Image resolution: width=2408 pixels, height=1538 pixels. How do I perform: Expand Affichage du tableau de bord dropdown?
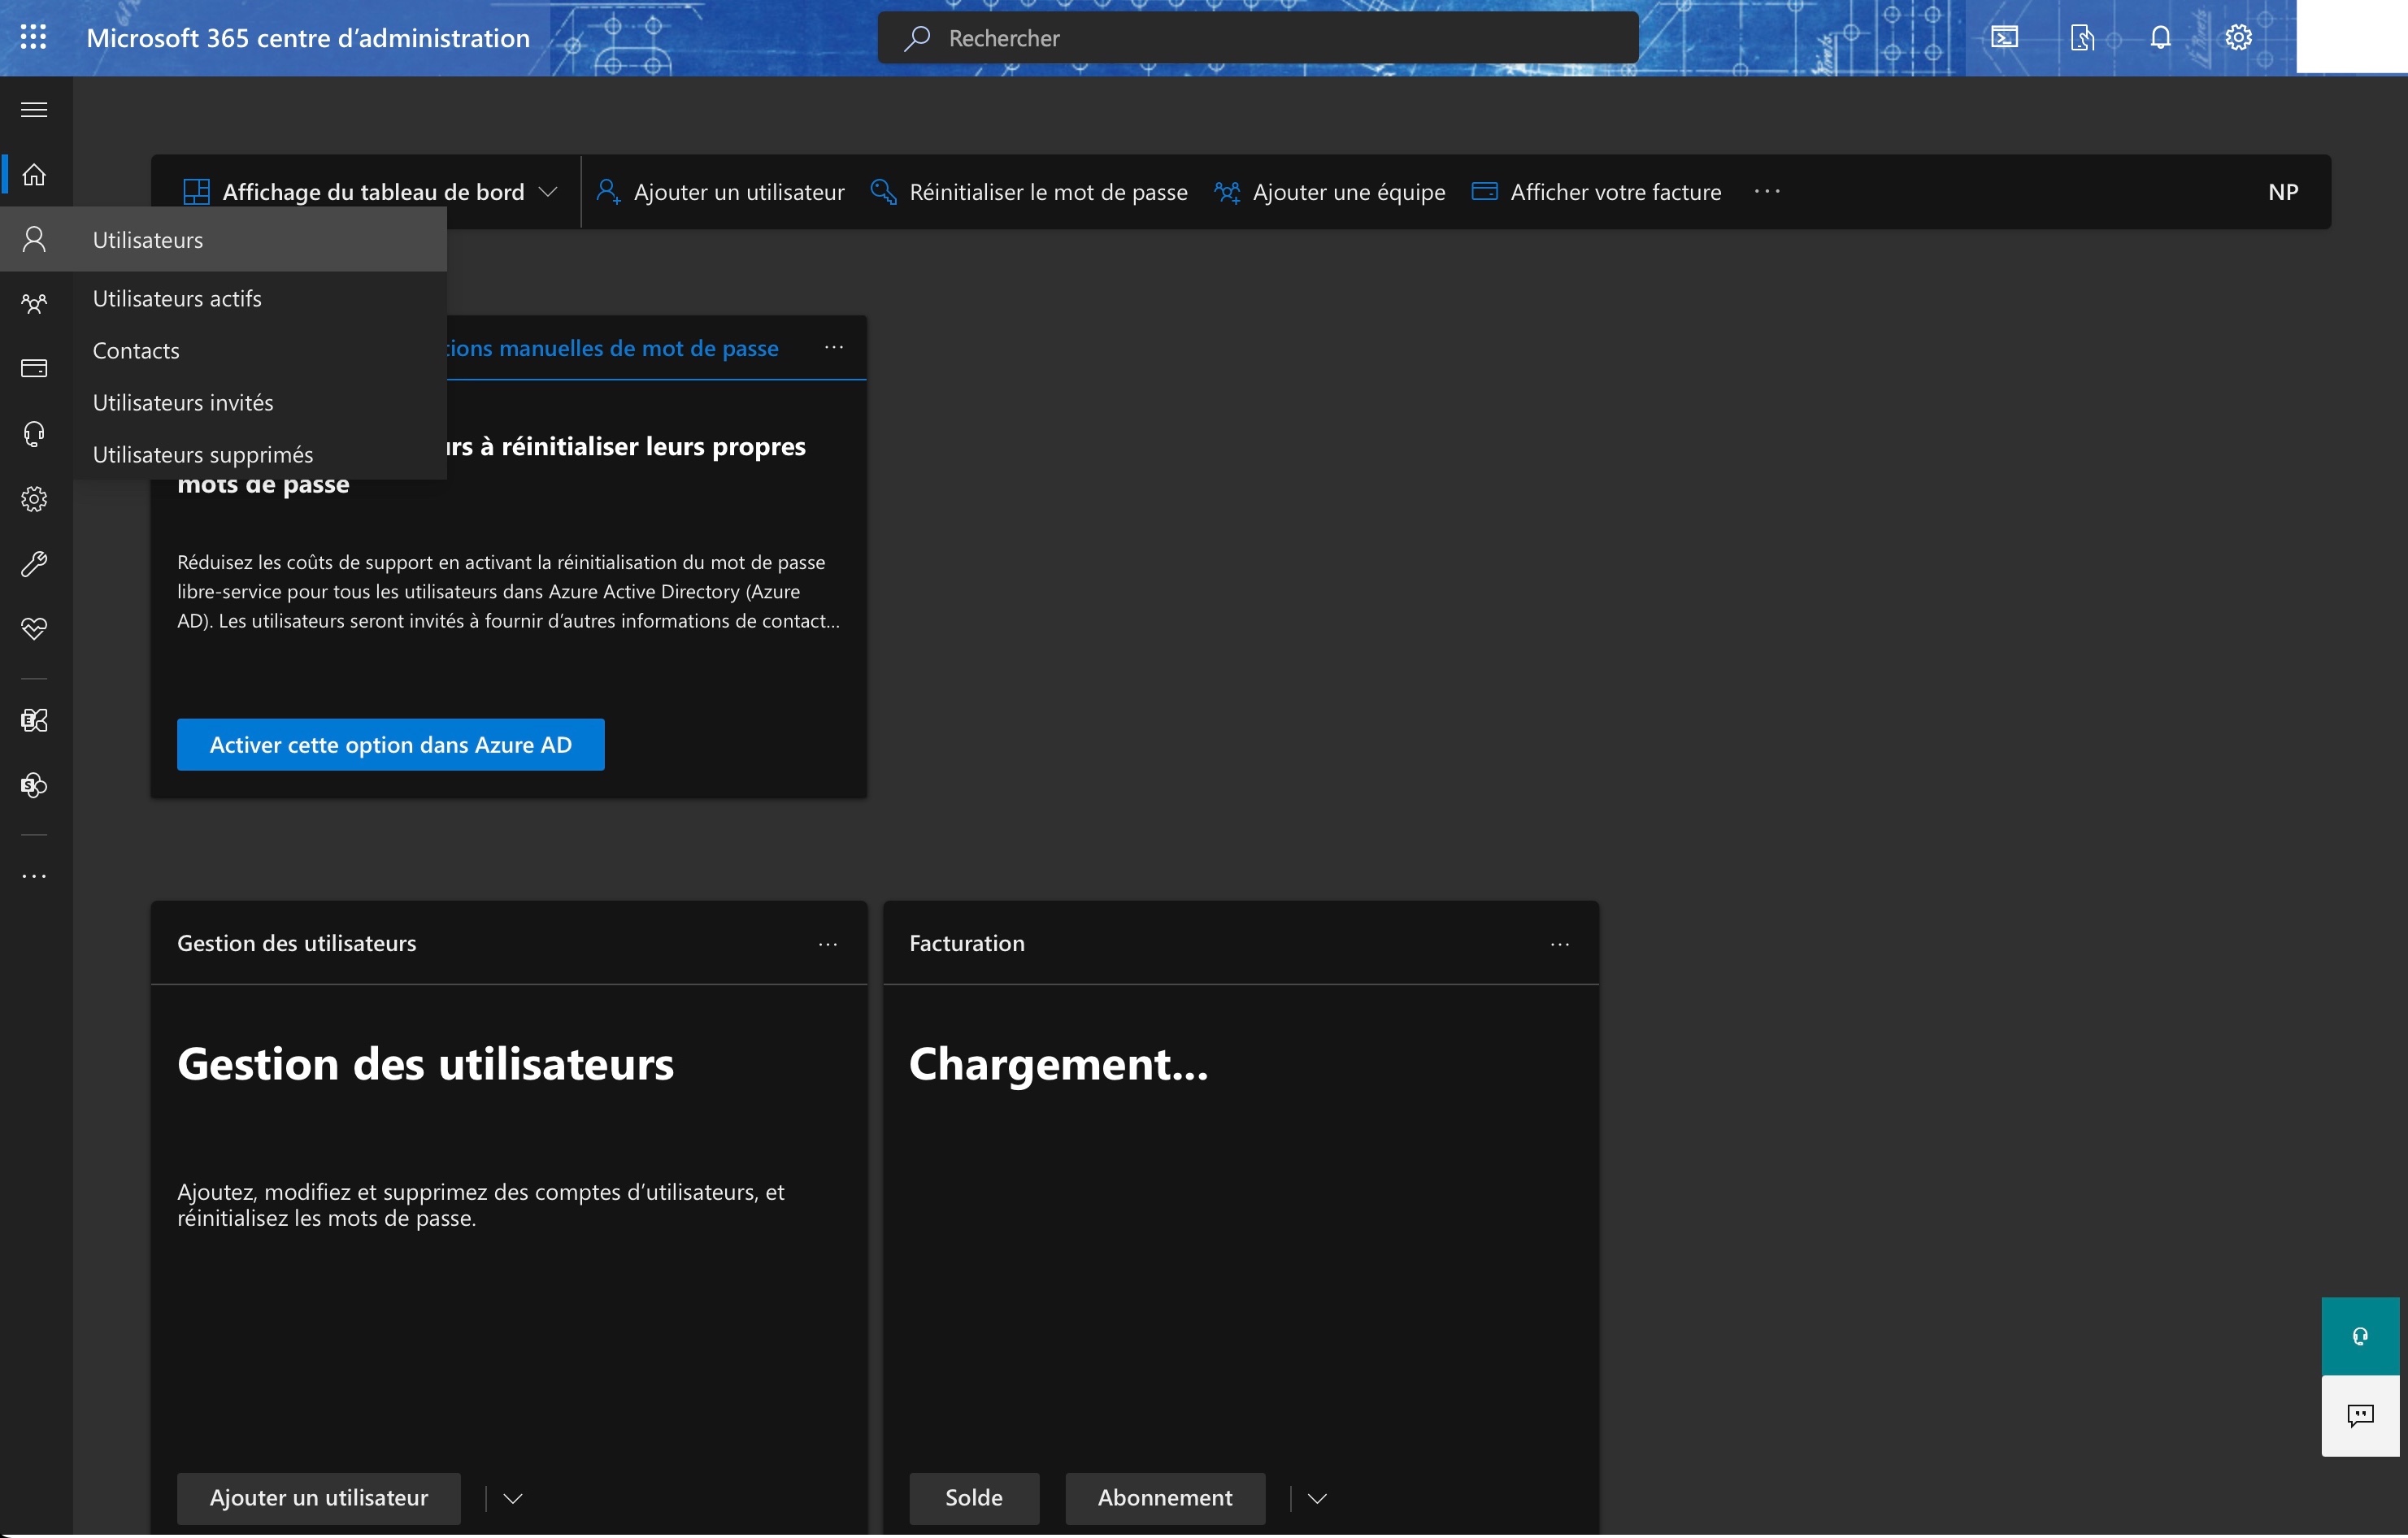[x=547, y=192]
